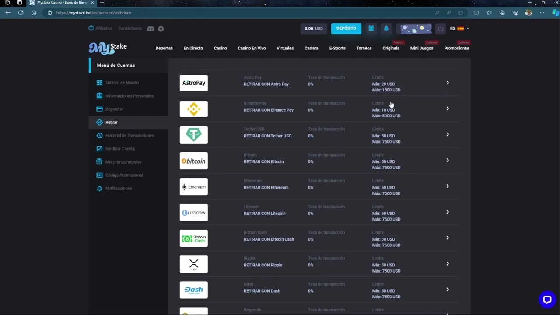The image size is (560, 315).
Task: Click the browser address bar URL
Action: pyautogui.click(x=94, y=13)
